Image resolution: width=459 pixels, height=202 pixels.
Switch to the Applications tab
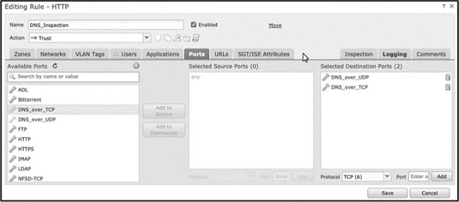point(163,54)
